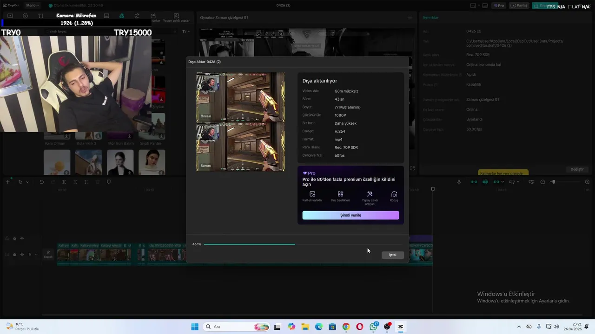Toggle lock on the main video track
This screenshot has height=334, width=595.
(14, 254)
